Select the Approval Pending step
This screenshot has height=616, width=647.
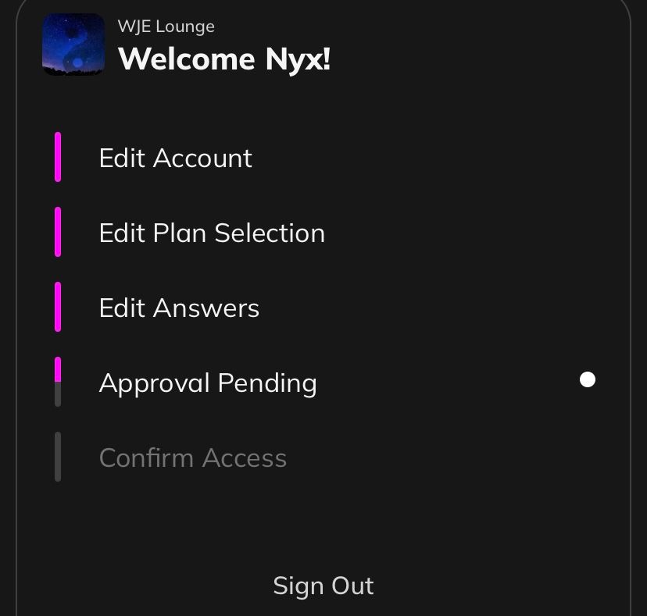point(208,383)
